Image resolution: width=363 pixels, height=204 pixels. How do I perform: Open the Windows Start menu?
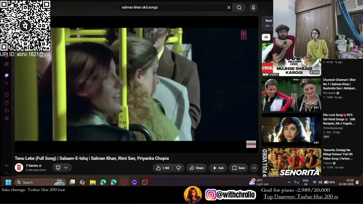8,182
